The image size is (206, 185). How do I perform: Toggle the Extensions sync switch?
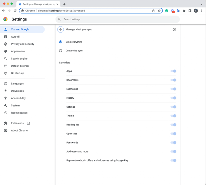[173, 89]
